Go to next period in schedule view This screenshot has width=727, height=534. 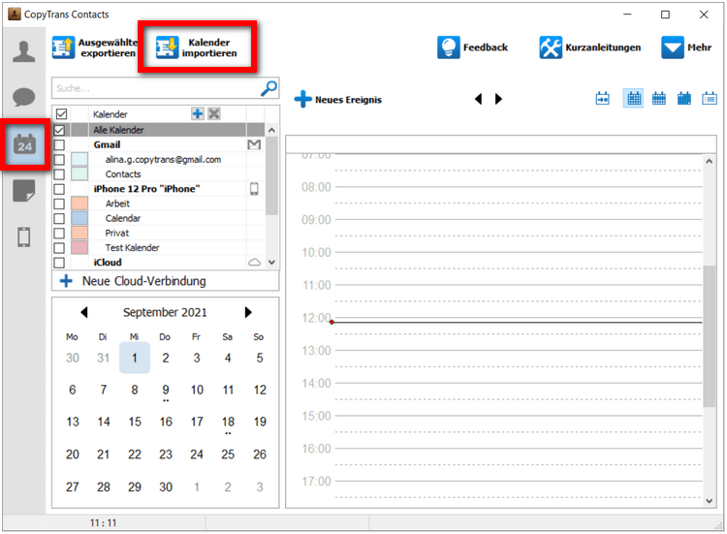(x=498, y=99)
